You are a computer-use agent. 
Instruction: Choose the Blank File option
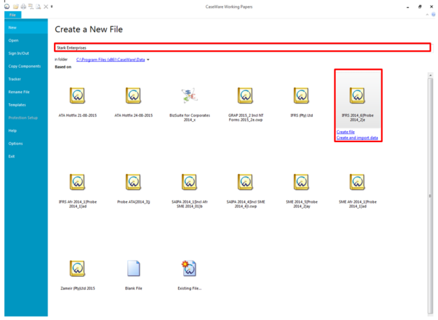pyautogui.click(x=134, y=275)
